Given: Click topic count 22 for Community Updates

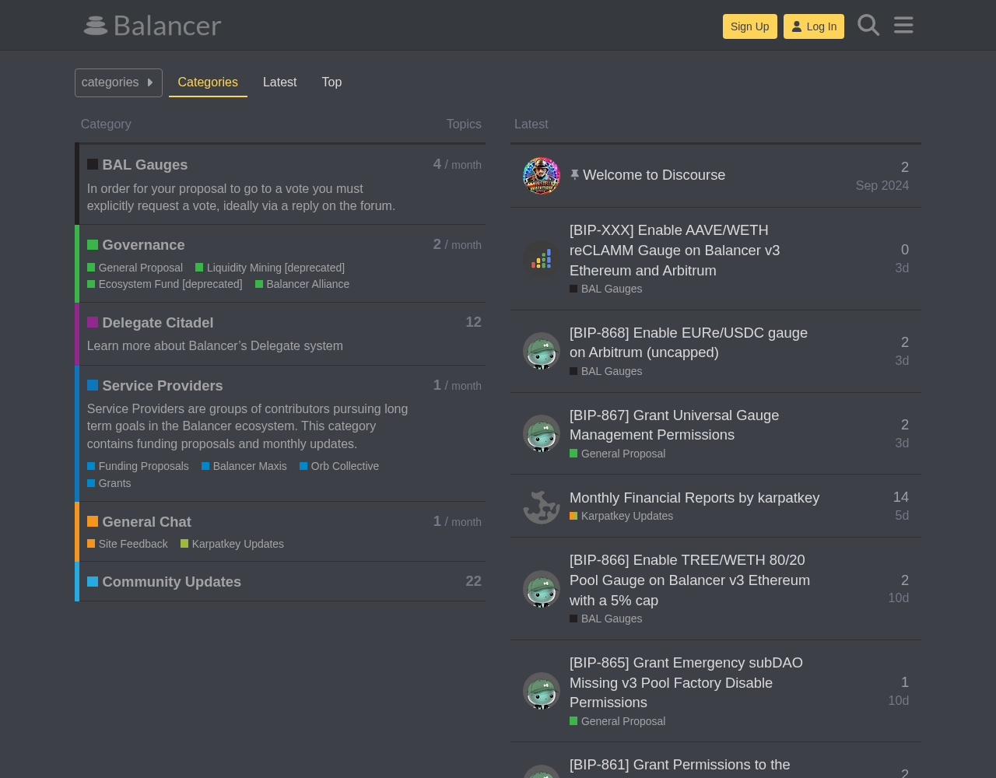Looking at the screenshot, I should [x=473, y=581].
